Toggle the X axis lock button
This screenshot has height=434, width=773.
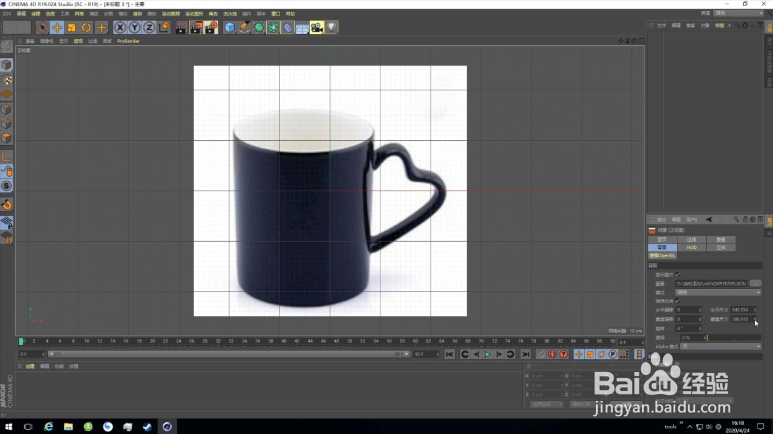point(120,27)
